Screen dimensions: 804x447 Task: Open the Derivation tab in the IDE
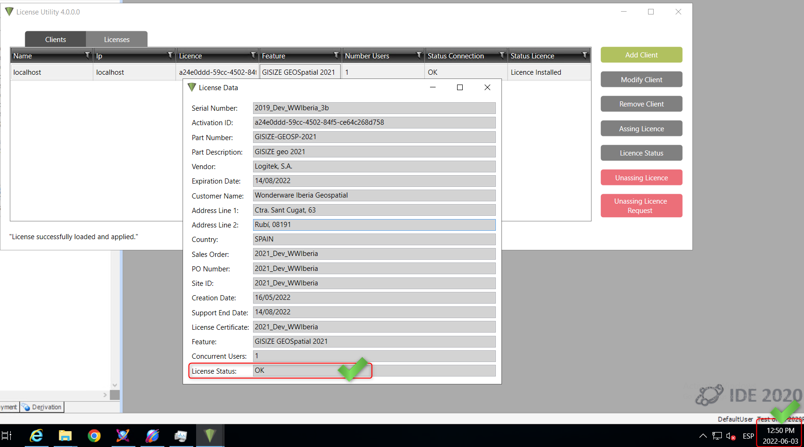42,407
